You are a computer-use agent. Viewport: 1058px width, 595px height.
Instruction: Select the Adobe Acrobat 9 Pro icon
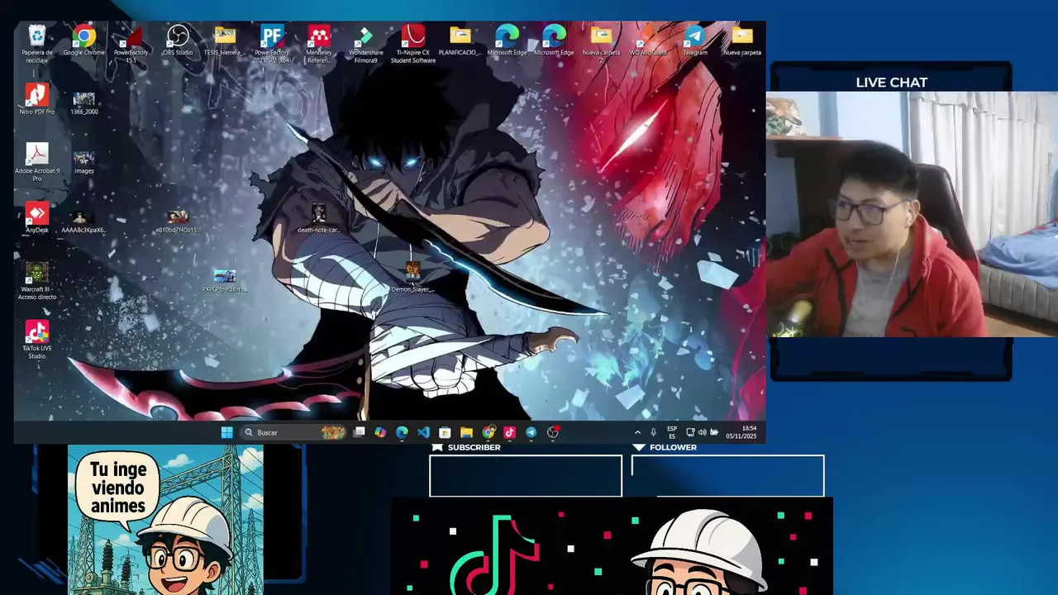pyautogui.click(x=37, y=161)
